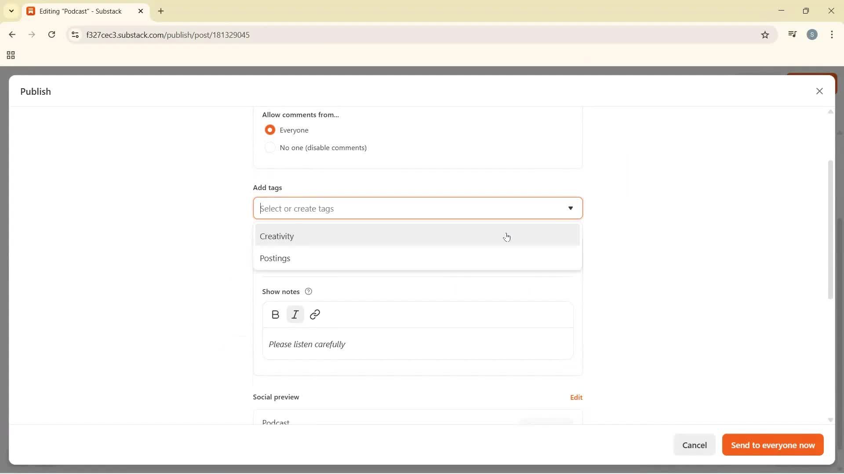Apply italic formatting in show notes
Image resolution: width=844 pixels, height=474 pixels.
295,314
